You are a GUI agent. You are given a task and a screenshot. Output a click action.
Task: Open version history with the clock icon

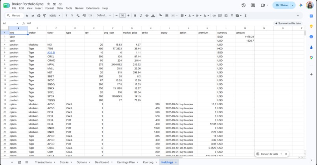click(x=243, y=5)
